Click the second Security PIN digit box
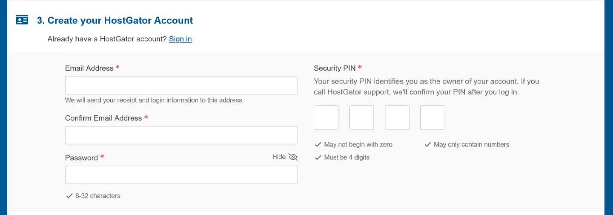Screen dimensions: 613x215 (361, 118)
